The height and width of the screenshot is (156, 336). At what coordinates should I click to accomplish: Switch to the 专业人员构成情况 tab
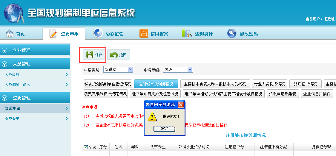tap(270, 84)
